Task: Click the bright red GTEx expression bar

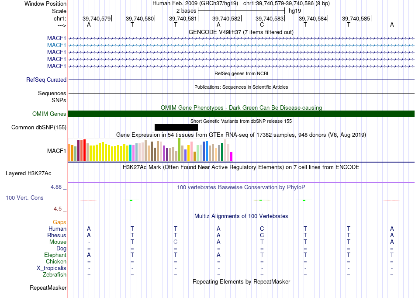Action: pos(84,150)
